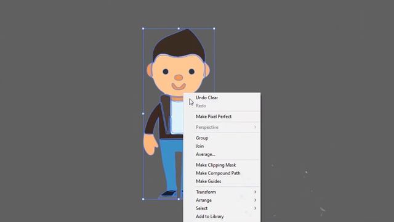Open the Arrange submenu
The width and height of the screenshot is (394, 222).
coord(222,200)
